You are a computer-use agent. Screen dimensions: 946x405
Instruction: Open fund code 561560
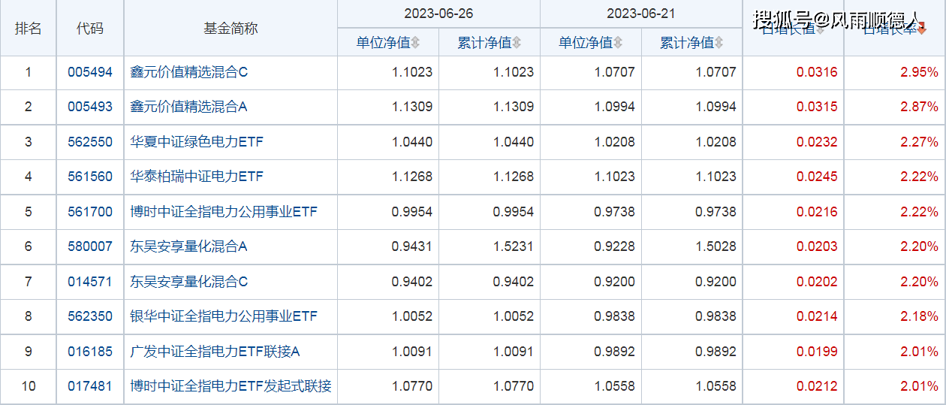coord(90,177)
